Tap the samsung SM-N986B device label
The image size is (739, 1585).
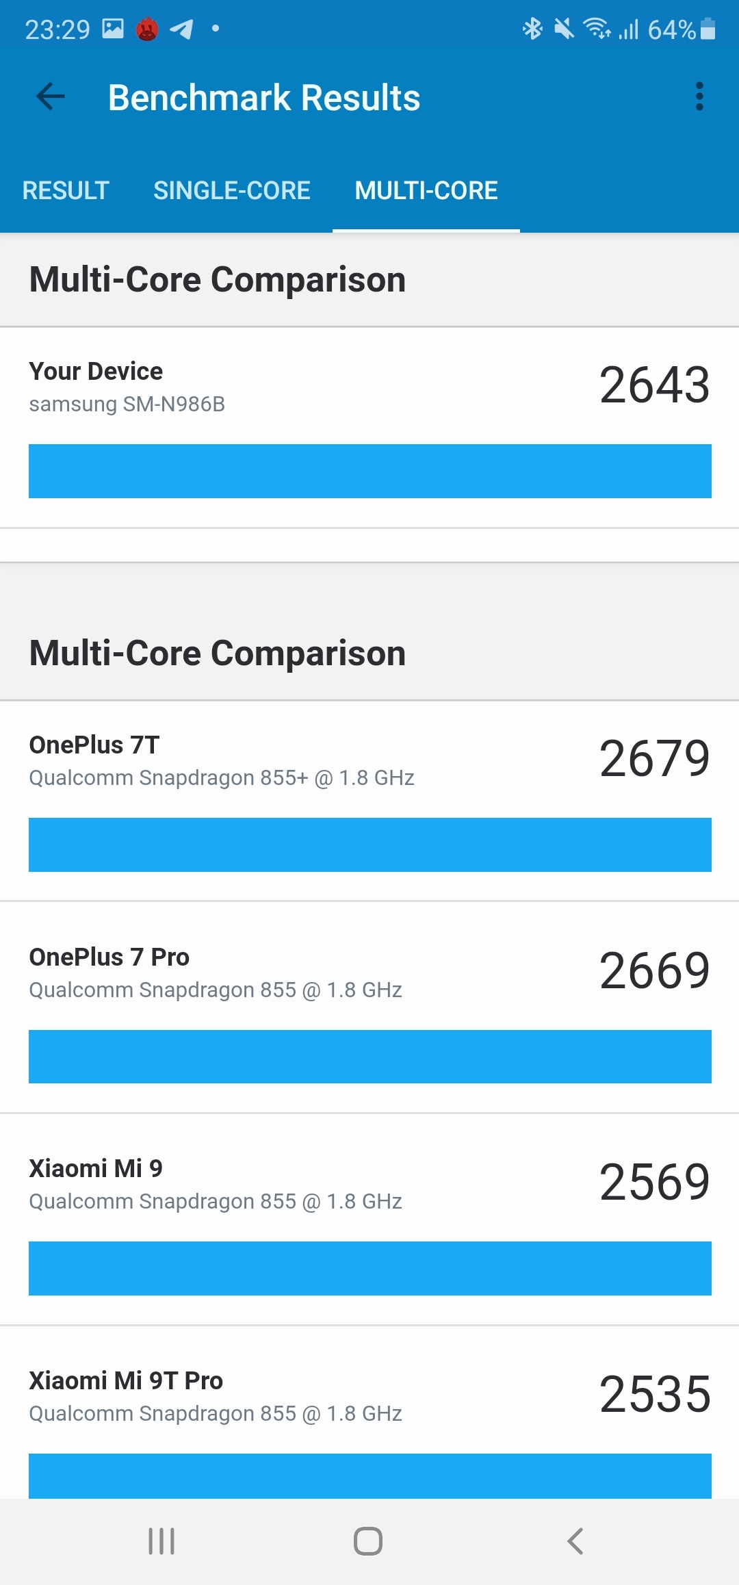point(127,404)
